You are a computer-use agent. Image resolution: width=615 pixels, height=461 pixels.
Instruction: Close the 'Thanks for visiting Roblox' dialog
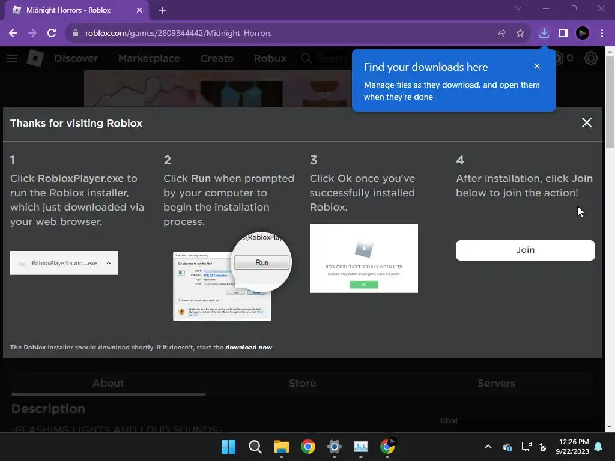(x=586, y=122)
